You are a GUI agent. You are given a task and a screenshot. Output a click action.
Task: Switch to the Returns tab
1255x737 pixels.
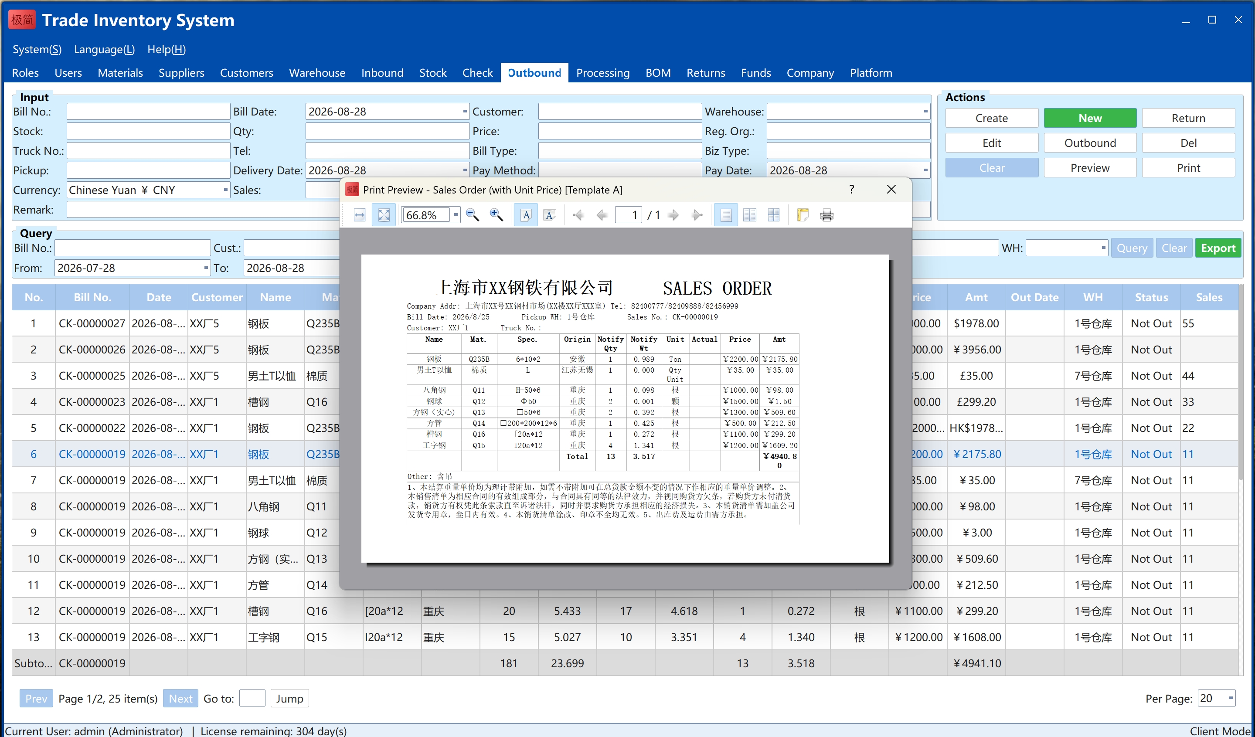point(705,73)
